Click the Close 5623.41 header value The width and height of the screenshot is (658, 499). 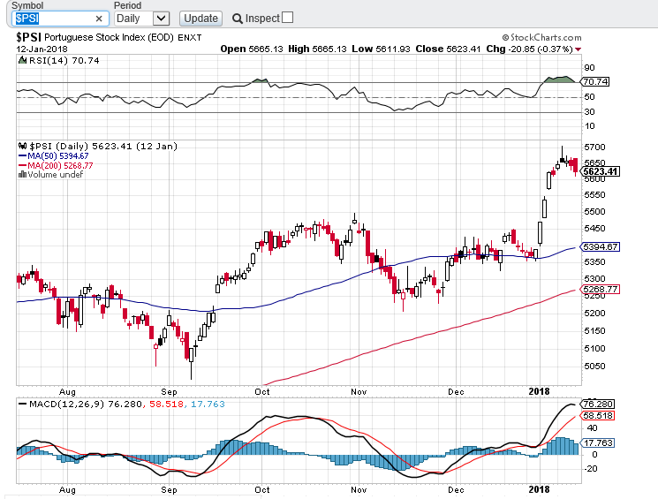pos(448,49)
